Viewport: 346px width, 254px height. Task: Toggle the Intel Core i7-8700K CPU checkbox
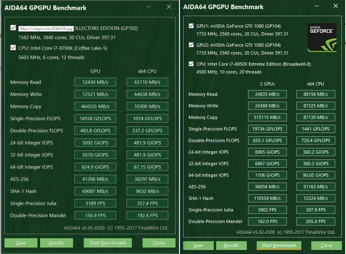[x=13, y=47]
